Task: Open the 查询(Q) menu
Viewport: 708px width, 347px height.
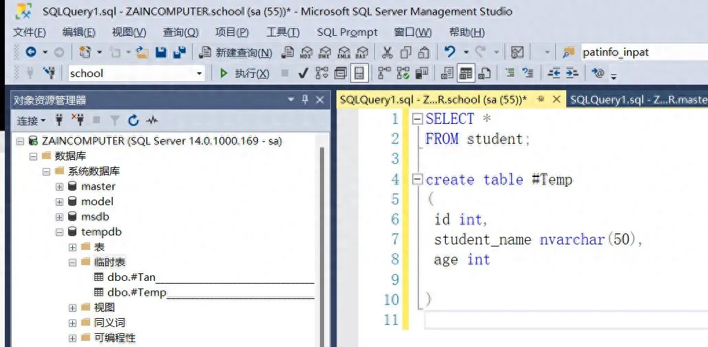Action: coord(180,32)
